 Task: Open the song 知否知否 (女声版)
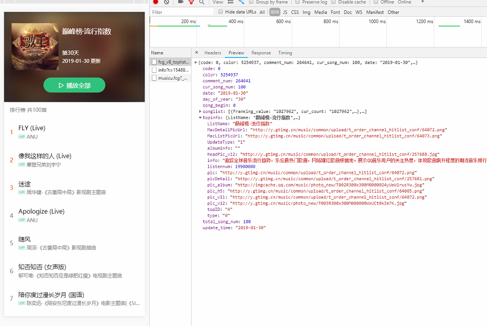point(42,267)
